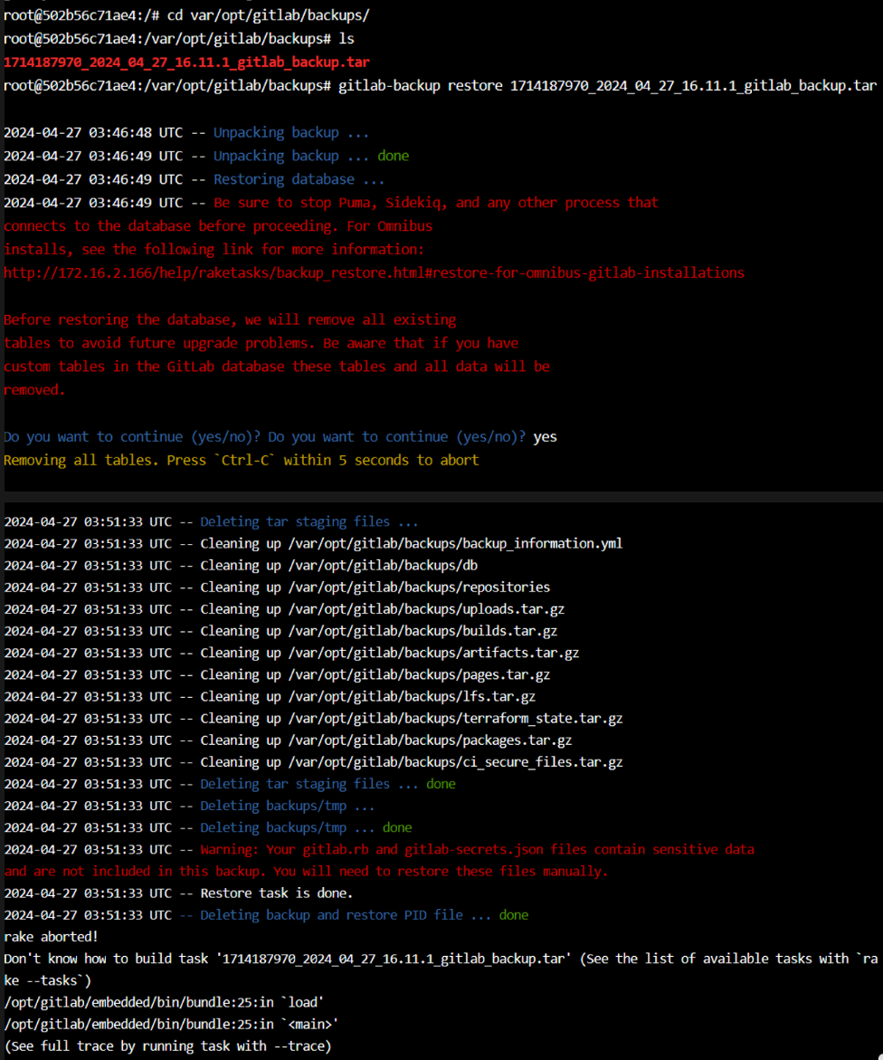This screenshot has width=883, height=1060.
Task: Click 'Deleting backup and restore PID file' line
Action: click(x=266, y=915)
